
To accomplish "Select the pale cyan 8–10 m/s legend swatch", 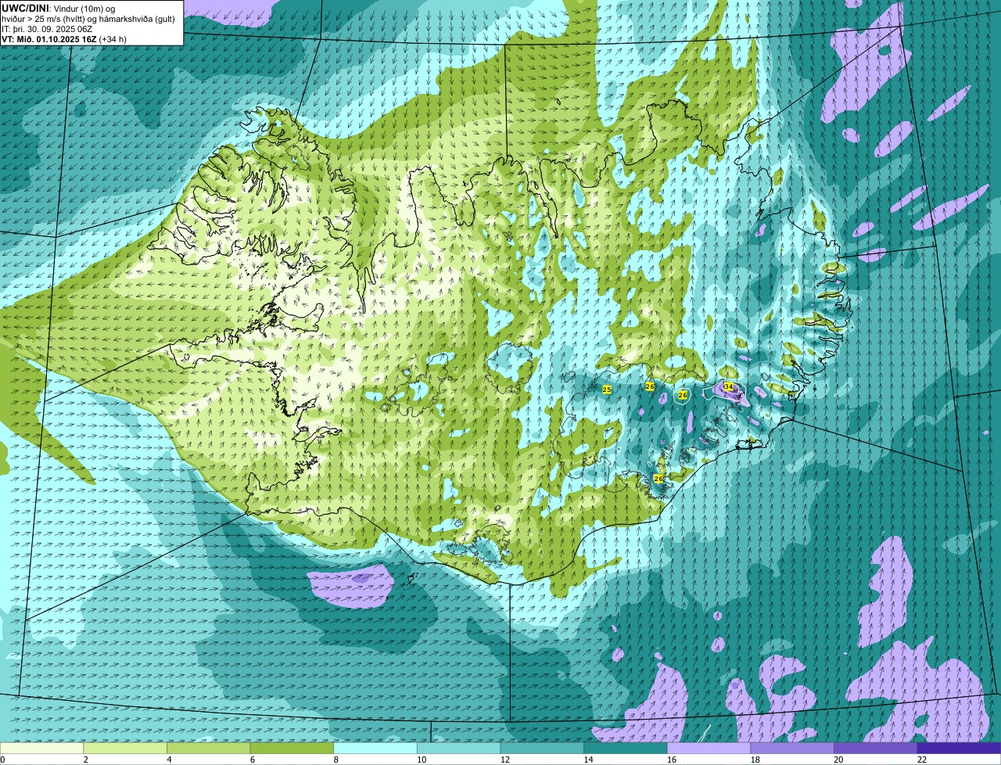I will pos(375,748).
